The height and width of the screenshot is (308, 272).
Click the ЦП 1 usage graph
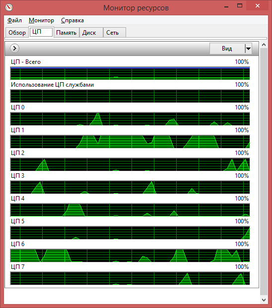[130, 142]
